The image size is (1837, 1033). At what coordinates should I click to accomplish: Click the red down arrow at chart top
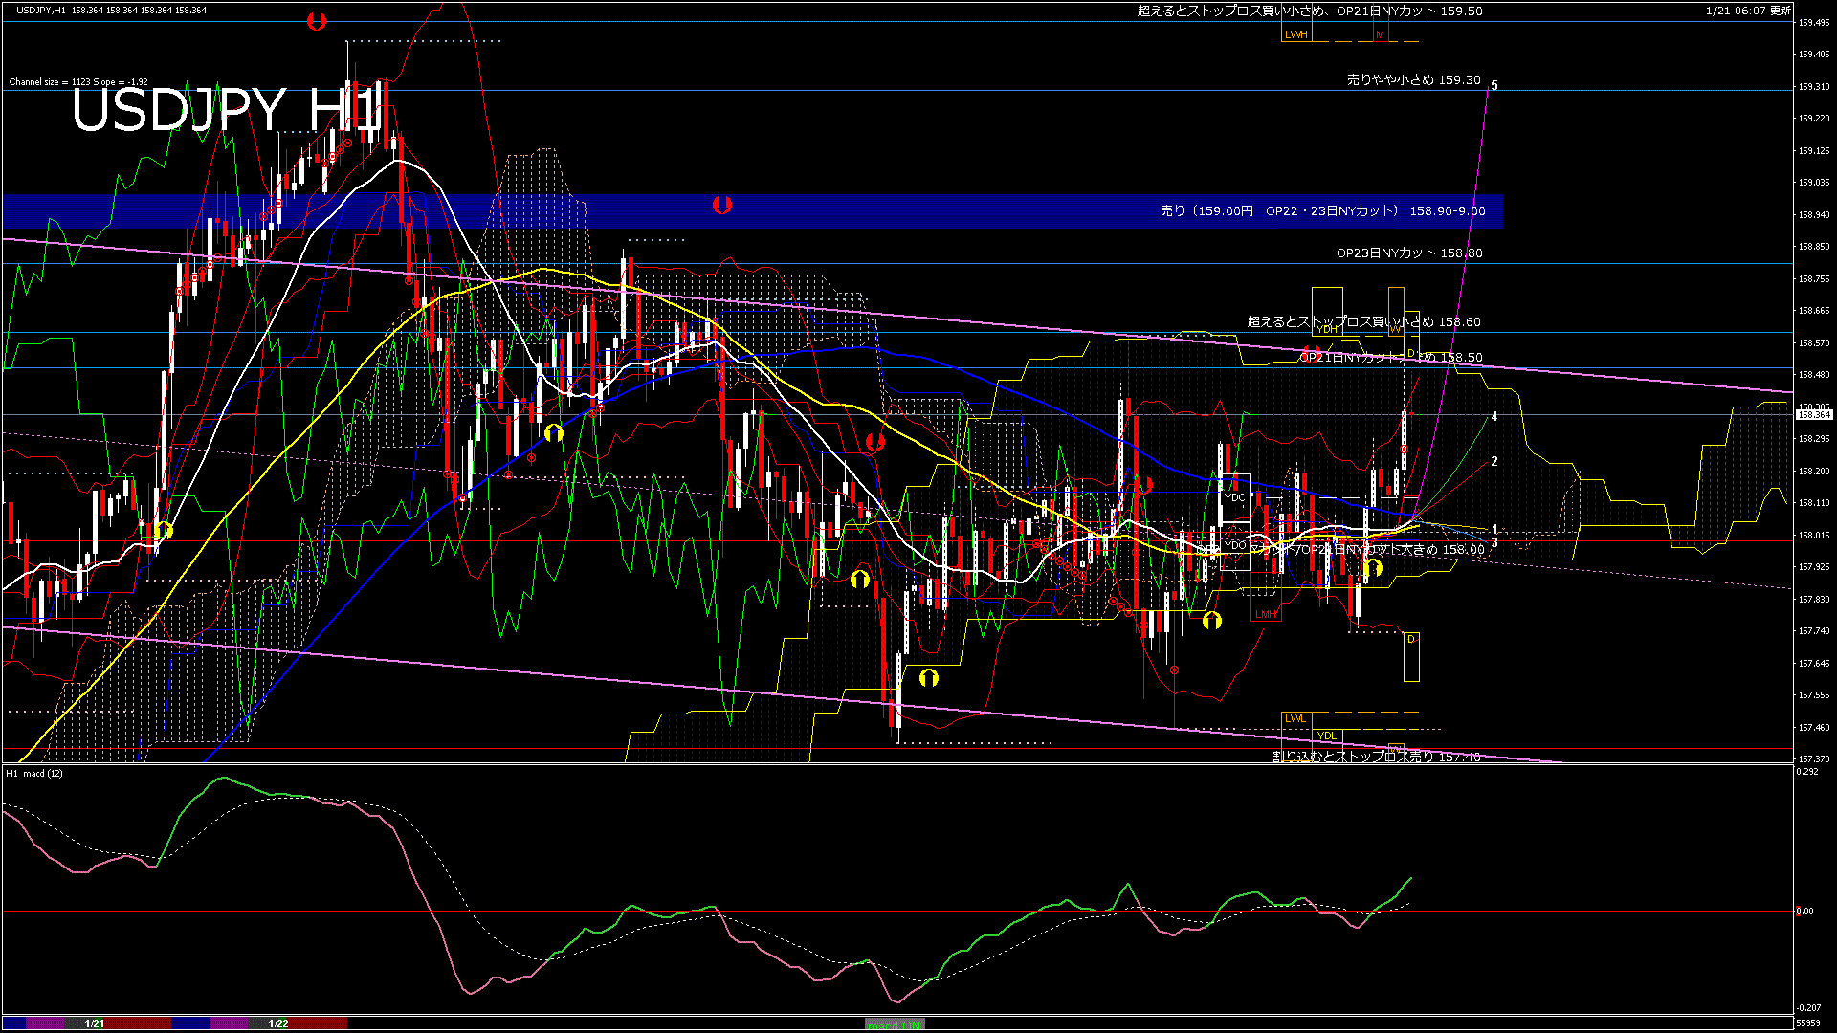tap(317, 21)
